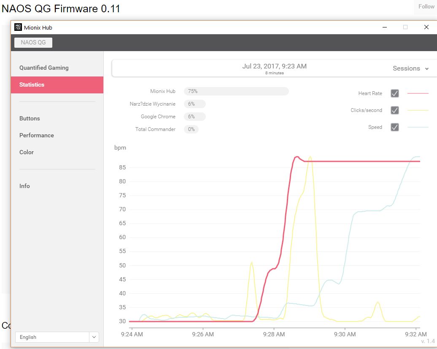Open the Statistics page
The image size is (437, 349).
(57, 85)
